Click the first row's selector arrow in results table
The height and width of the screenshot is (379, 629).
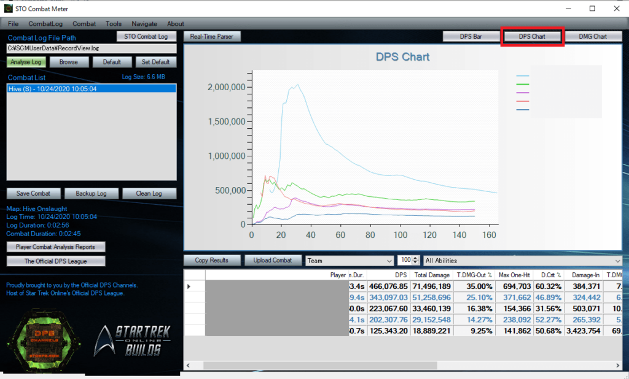(x=189, y=286)
